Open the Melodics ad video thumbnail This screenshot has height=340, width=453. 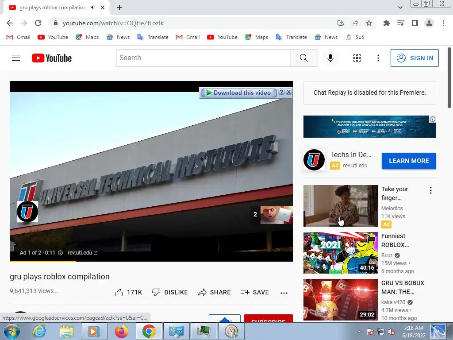coord(340,206)
